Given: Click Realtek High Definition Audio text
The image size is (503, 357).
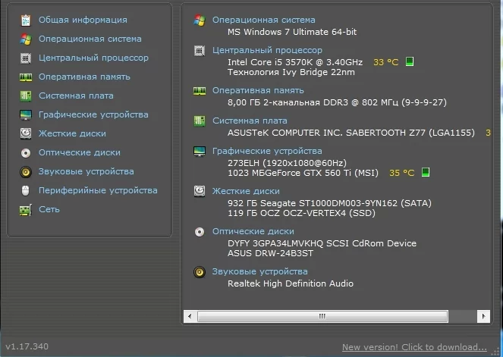Looking at the screenshot, I should [x=291, y=283].
